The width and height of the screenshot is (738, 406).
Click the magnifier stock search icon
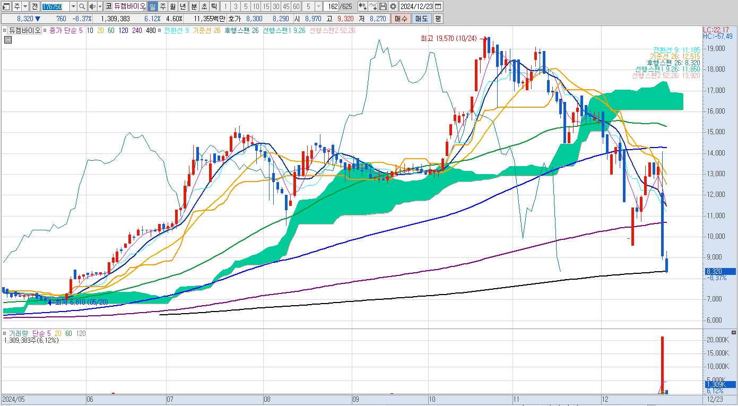click(x=82, y=6)
